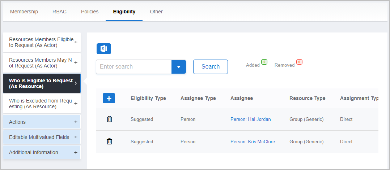The width and height of the screenshot is (390, 170).
Task: Click the Enter search input field
Action: pyautogui.click(x=133, y=67)
